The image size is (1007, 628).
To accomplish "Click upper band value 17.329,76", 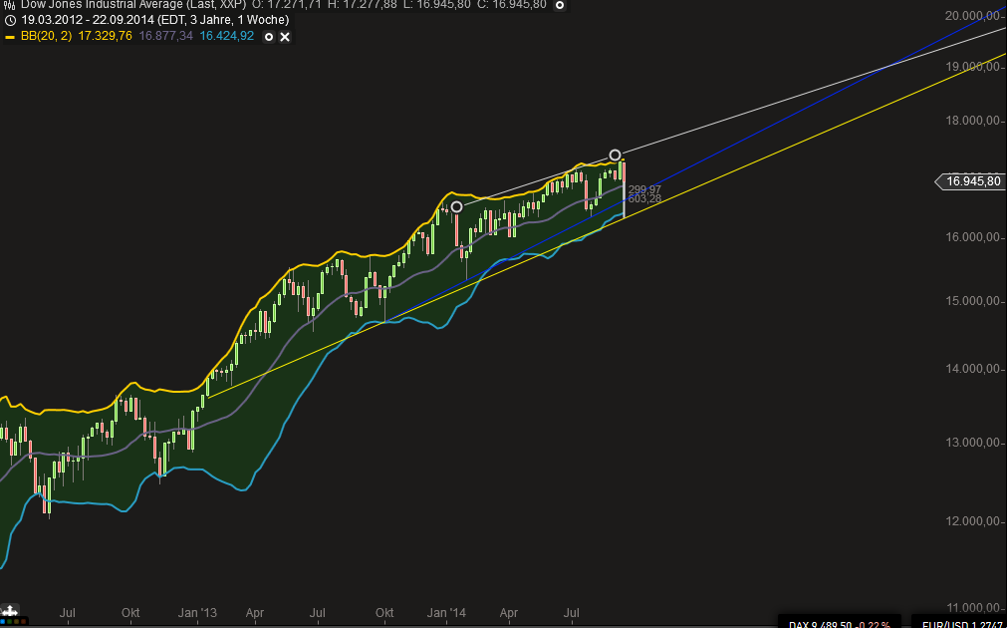I will click(x=106, y=37).
